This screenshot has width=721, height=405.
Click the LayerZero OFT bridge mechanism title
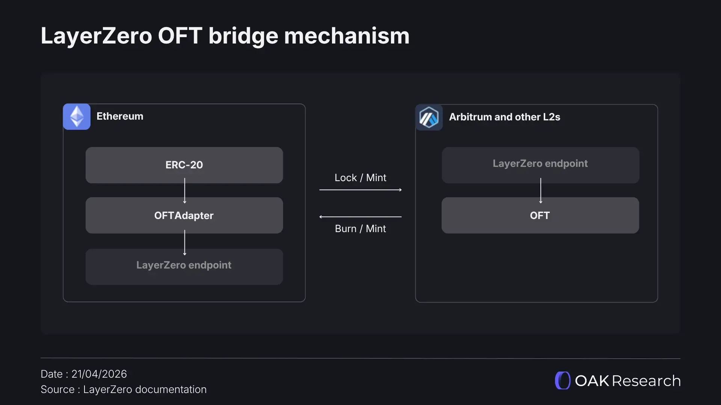tap(225, 36)
